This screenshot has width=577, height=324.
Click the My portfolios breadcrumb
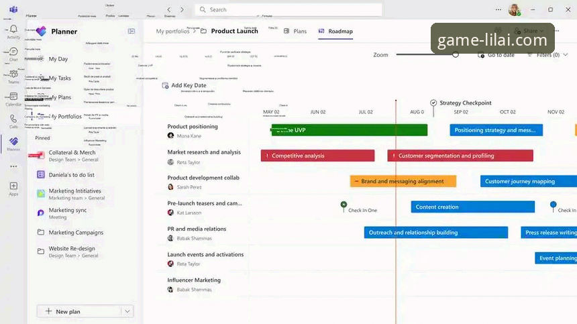[x=172, y=32]
